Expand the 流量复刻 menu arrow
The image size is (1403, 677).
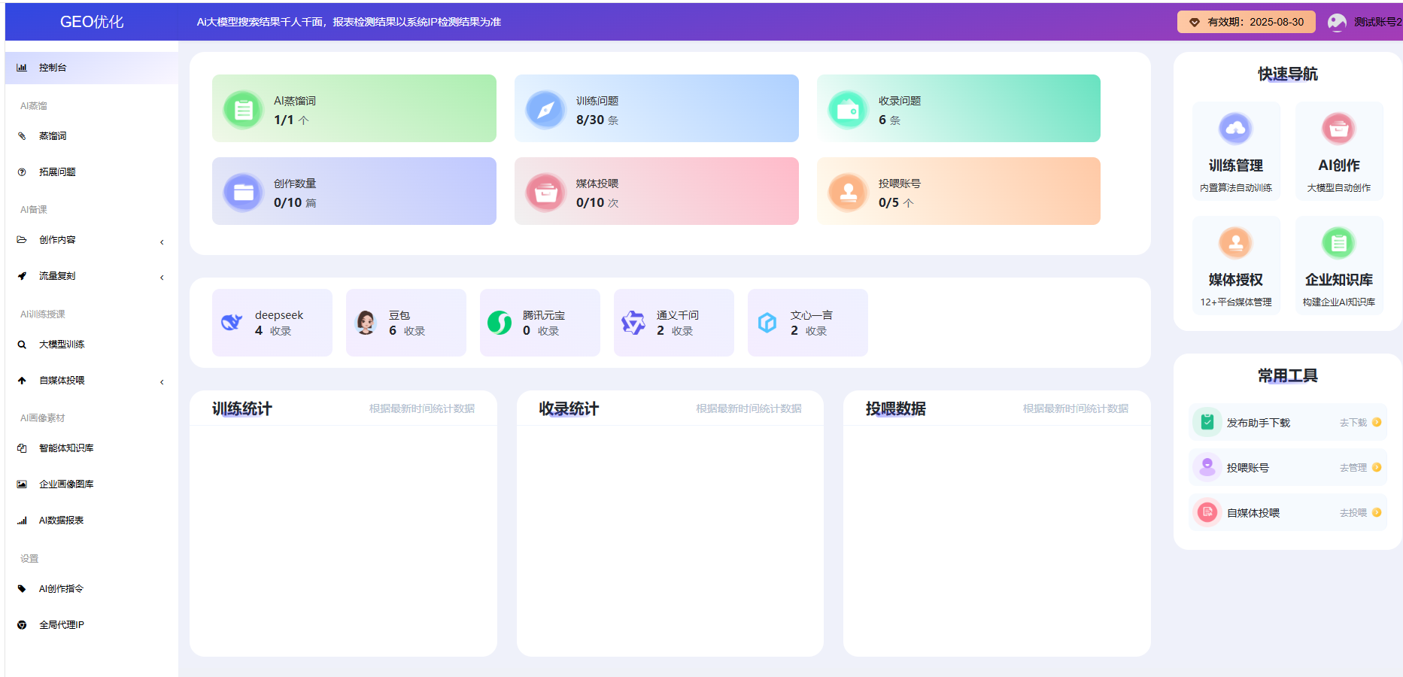162,278
